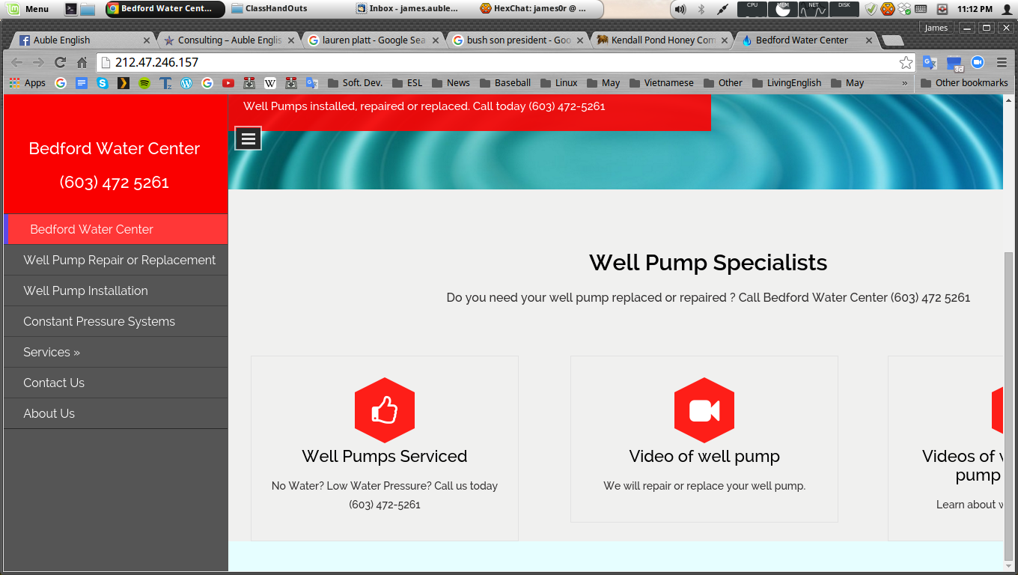Click the Dropbox tray icon
This screenshot has width=1018, height=575.
coord(904,9)
